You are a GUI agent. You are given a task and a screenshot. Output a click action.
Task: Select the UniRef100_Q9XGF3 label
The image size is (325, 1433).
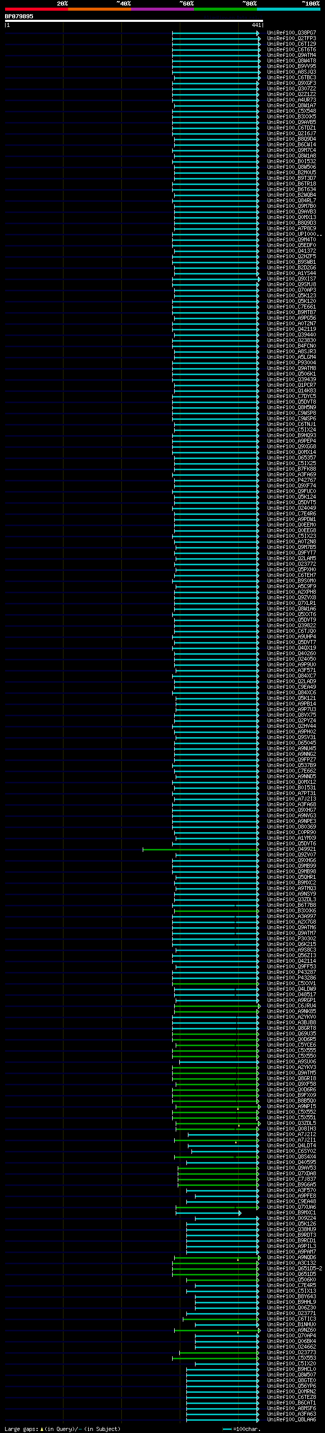pyautogui.click(x=291, y=83)
